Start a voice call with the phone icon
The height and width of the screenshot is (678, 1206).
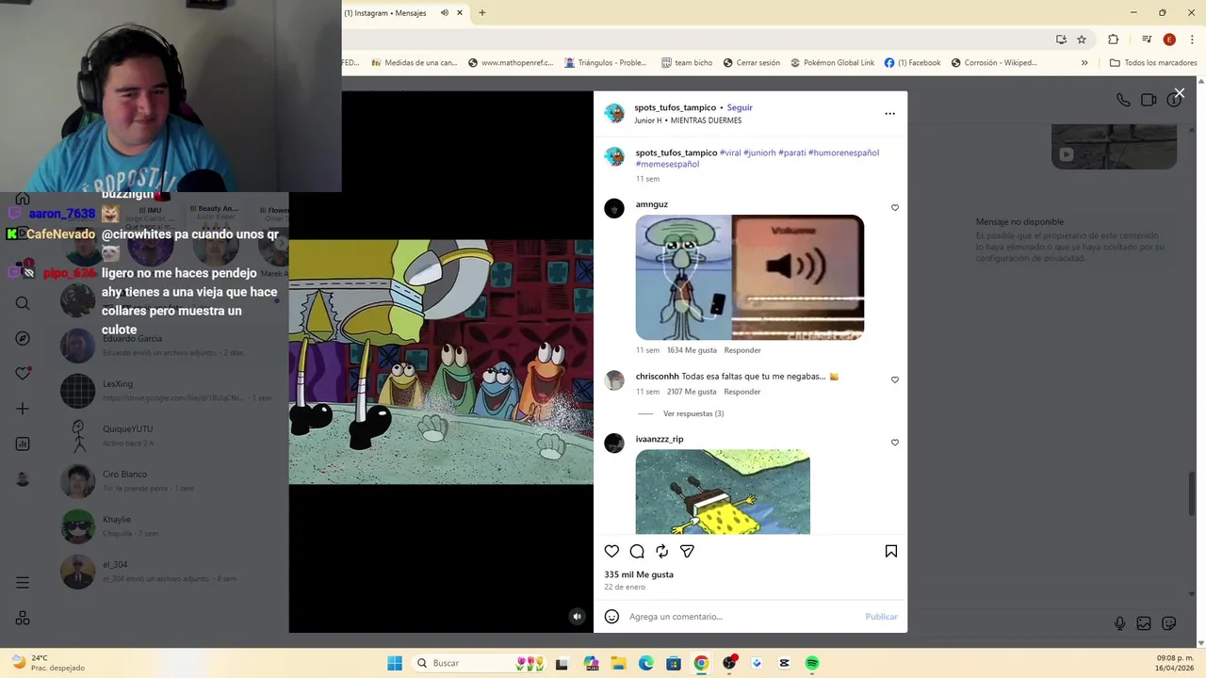click(1123, 100)
